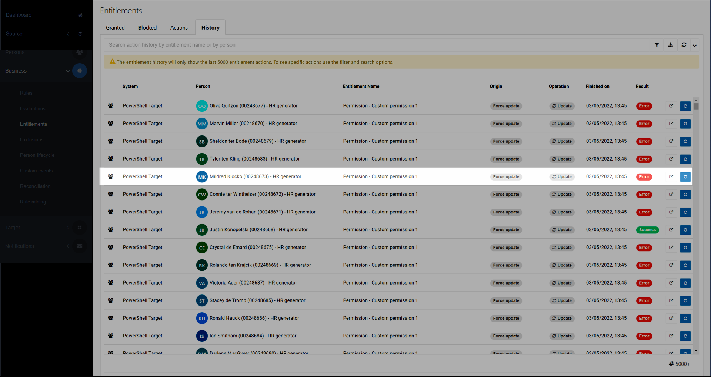Click Notifications envelope icon in sidebar
Viewport: 711px width, 377px height.
[80, 246]
